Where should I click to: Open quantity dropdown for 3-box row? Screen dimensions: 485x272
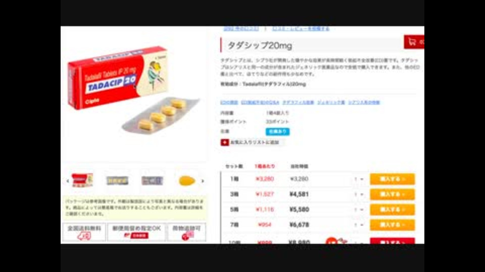(359, 194)
